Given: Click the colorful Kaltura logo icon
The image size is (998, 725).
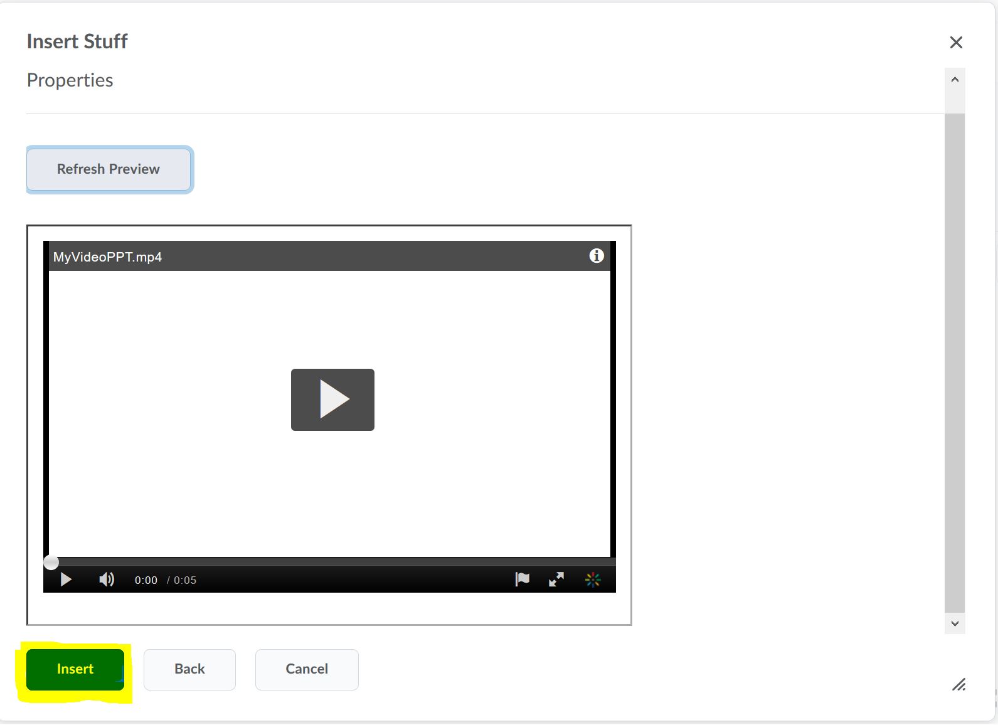Looking at the screenshot, I should coord(593,579).
